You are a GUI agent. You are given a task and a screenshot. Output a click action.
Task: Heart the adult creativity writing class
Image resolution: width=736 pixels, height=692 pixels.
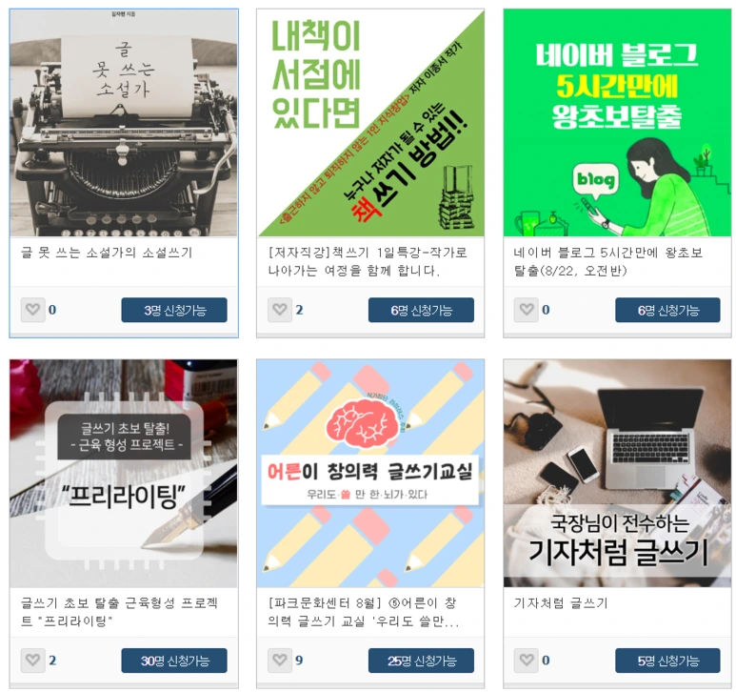pyautogui.click(x=280, y=660)
